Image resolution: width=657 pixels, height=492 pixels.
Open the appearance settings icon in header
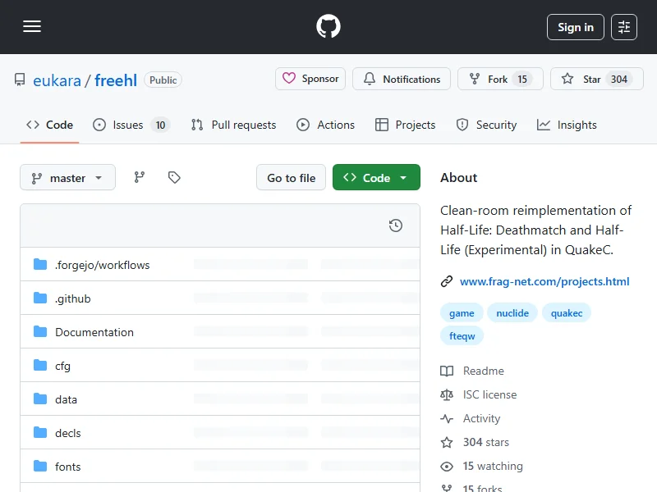tap(624, 27)
